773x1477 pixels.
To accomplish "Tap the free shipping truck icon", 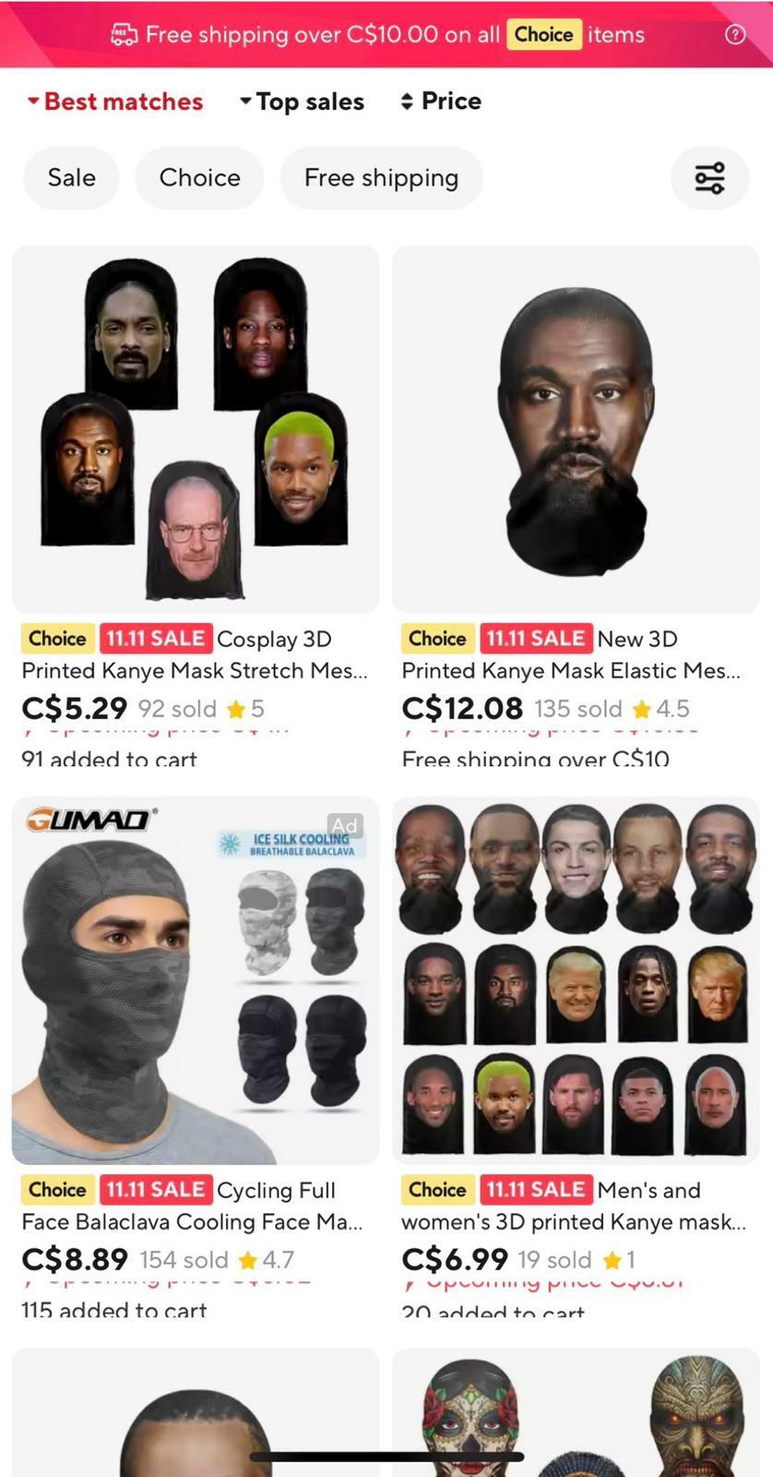I will pyautogui.click(x=124, y=35).
